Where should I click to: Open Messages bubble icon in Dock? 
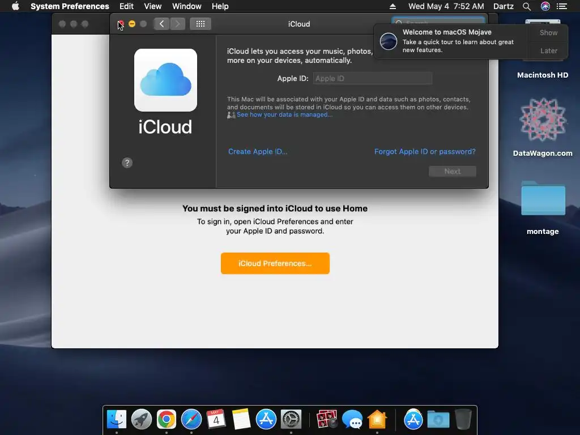(x=352, y=420)
